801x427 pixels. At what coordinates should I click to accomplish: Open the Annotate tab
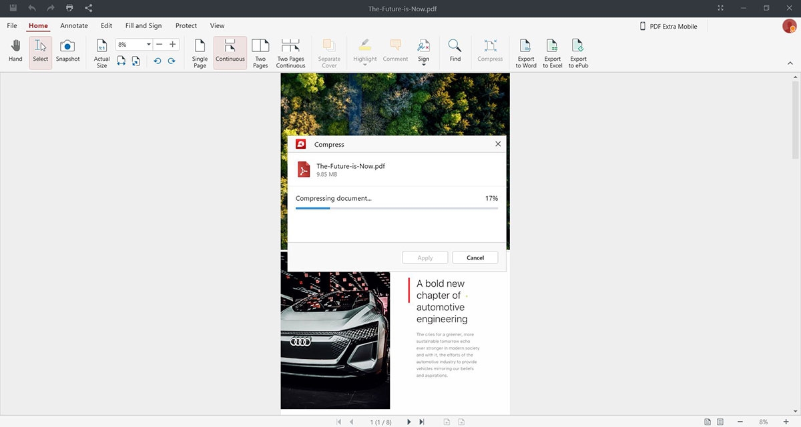(x=74, y=26)
